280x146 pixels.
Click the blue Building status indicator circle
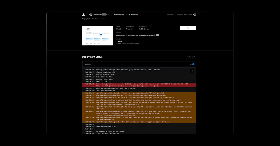pyautogui.click(x=193, y=64)
